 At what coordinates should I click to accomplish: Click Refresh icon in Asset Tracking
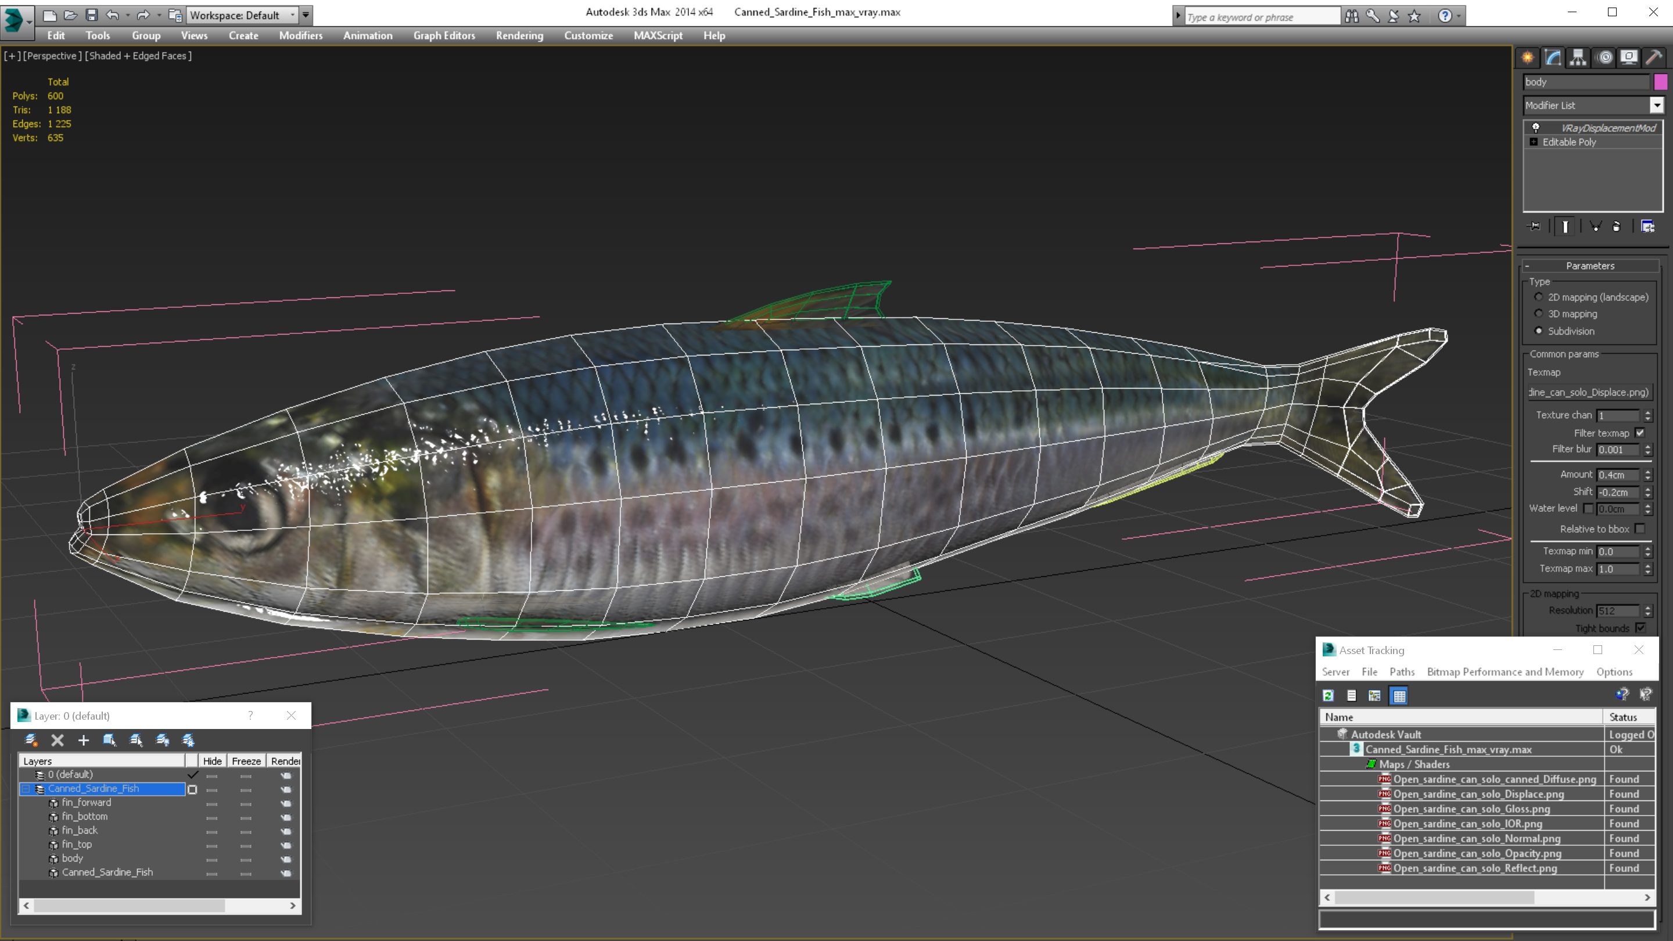(x=1328, y=695)
